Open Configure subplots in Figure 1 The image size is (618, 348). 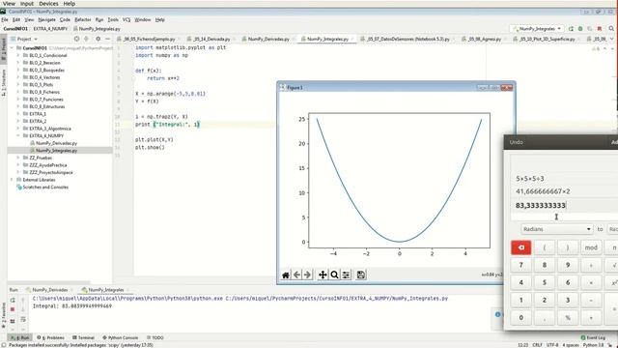tap(346, 275)
